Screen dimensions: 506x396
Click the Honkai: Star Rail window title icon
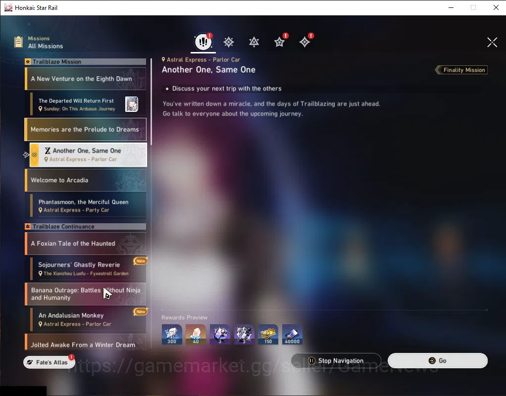(8, 7)
